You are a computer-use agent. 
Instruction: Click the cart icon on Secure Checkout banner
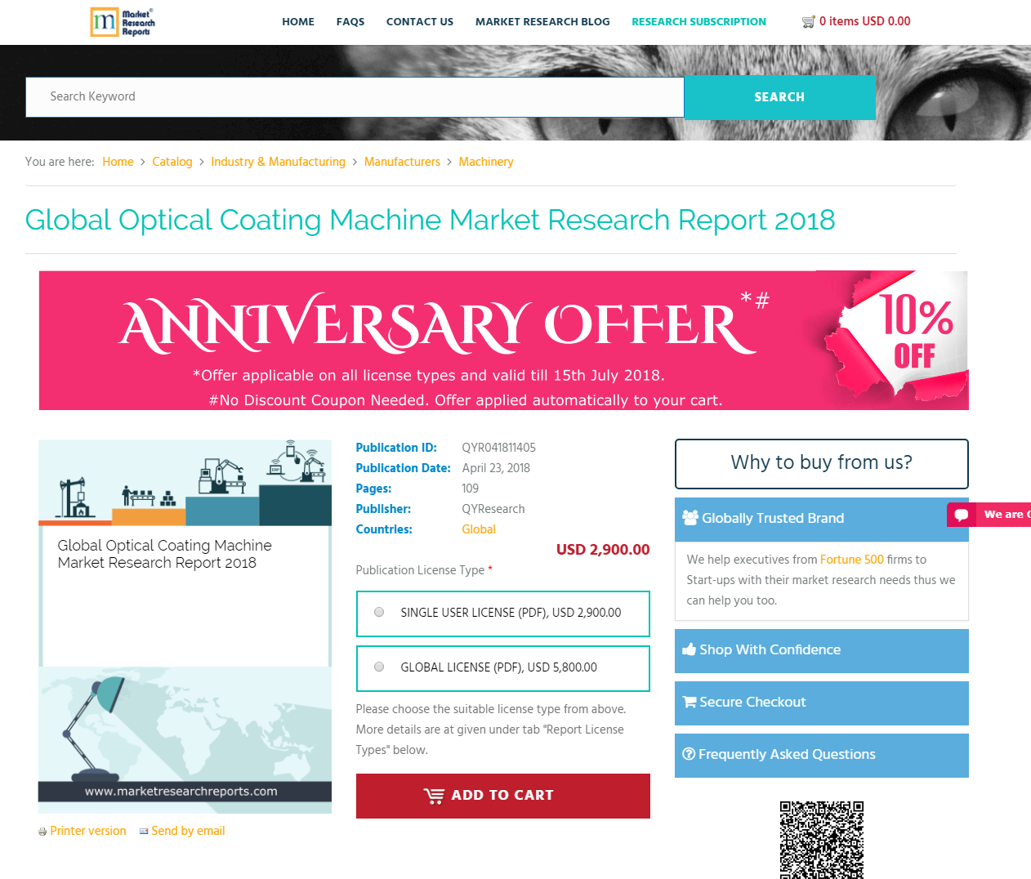690,702
